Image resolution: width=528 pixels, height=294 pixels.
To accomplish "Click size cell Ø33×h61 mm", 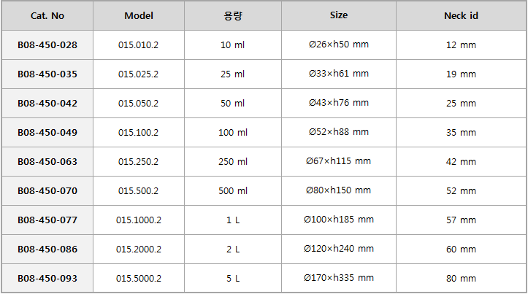I will coord(339,74).
